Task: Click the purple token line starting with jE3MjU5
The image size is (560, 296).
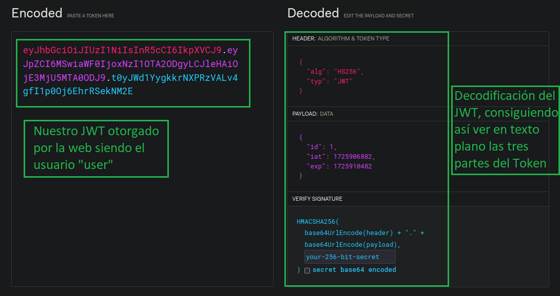Action: [x=64, y=78]
